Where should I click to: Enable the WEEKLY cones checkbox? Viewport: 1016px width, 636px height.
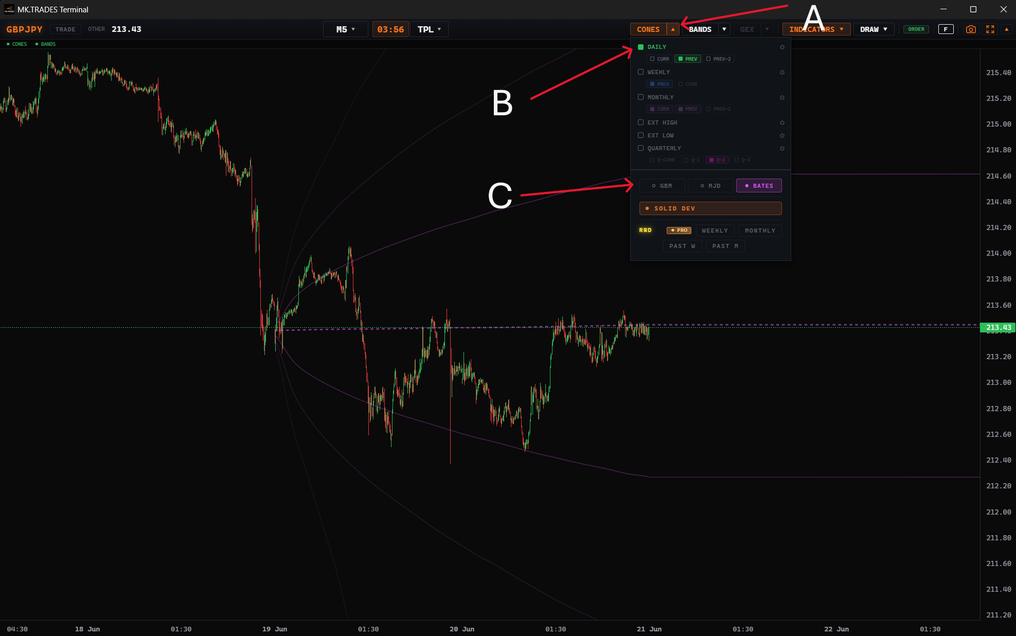(640, 72)
